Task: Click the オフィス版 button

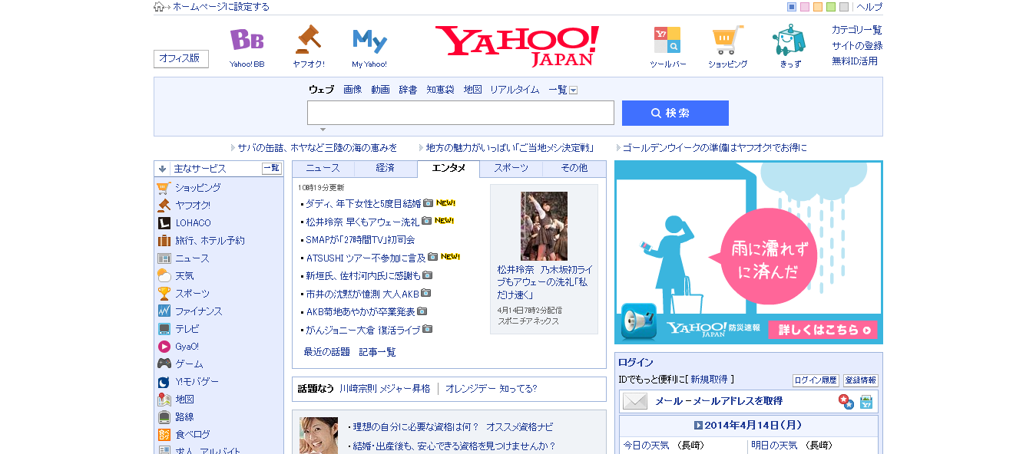Action: (x=181, y=58)
